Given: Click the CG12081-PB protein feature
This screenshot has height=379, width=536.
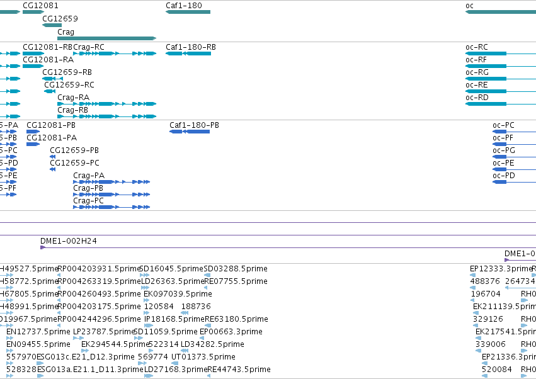Looking at the screenshot, I should [33, 132].
